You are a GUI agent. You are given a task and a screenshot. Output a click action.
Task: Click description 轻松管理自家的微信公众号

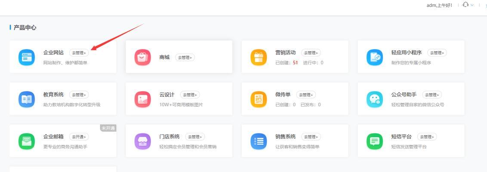[418, 104]
